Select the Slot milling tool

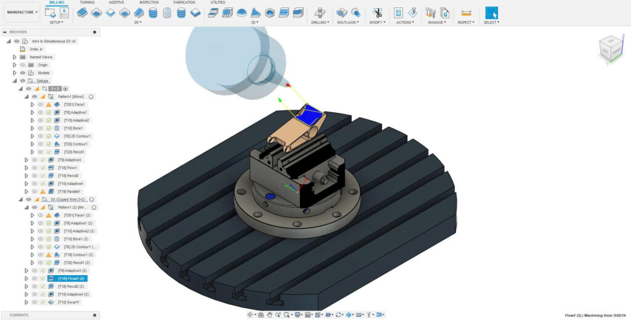pyautogui.click(x=139, y=13)
